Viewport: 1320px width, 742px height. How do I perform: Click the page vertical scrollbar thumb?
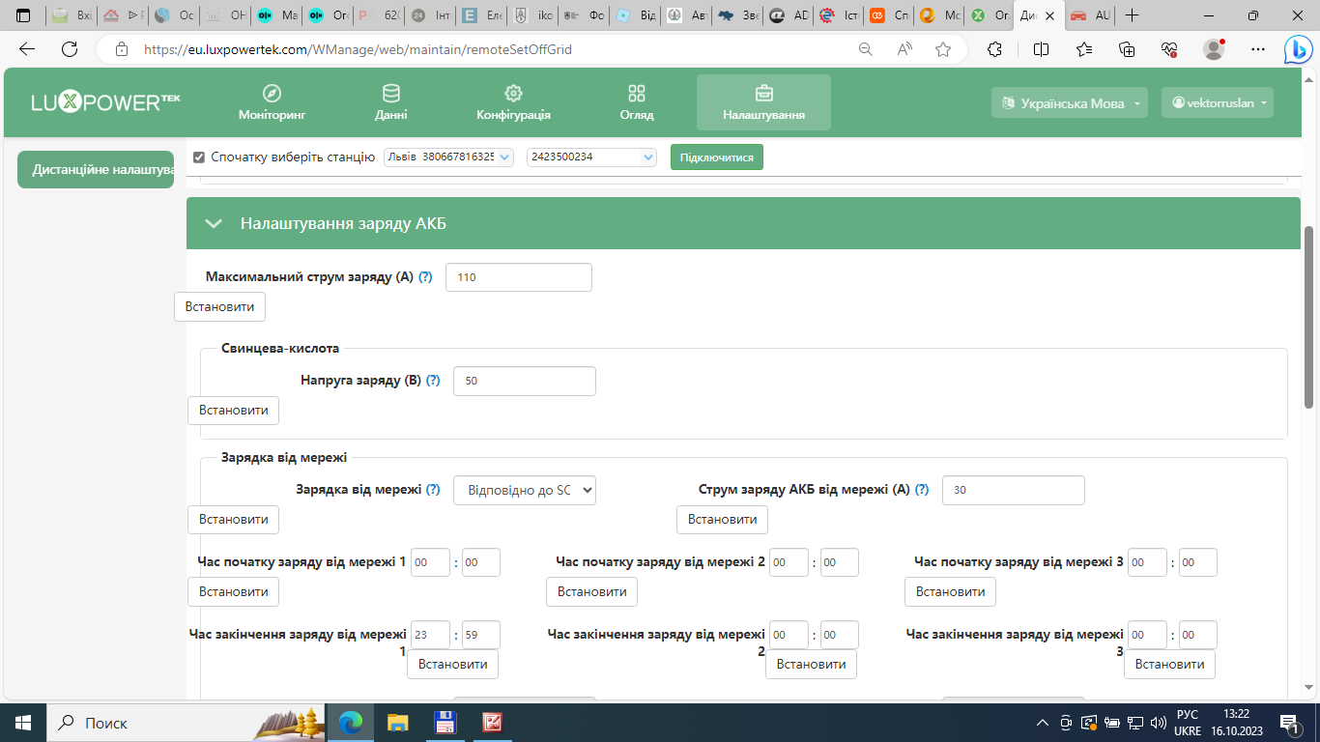(1309, 317)
